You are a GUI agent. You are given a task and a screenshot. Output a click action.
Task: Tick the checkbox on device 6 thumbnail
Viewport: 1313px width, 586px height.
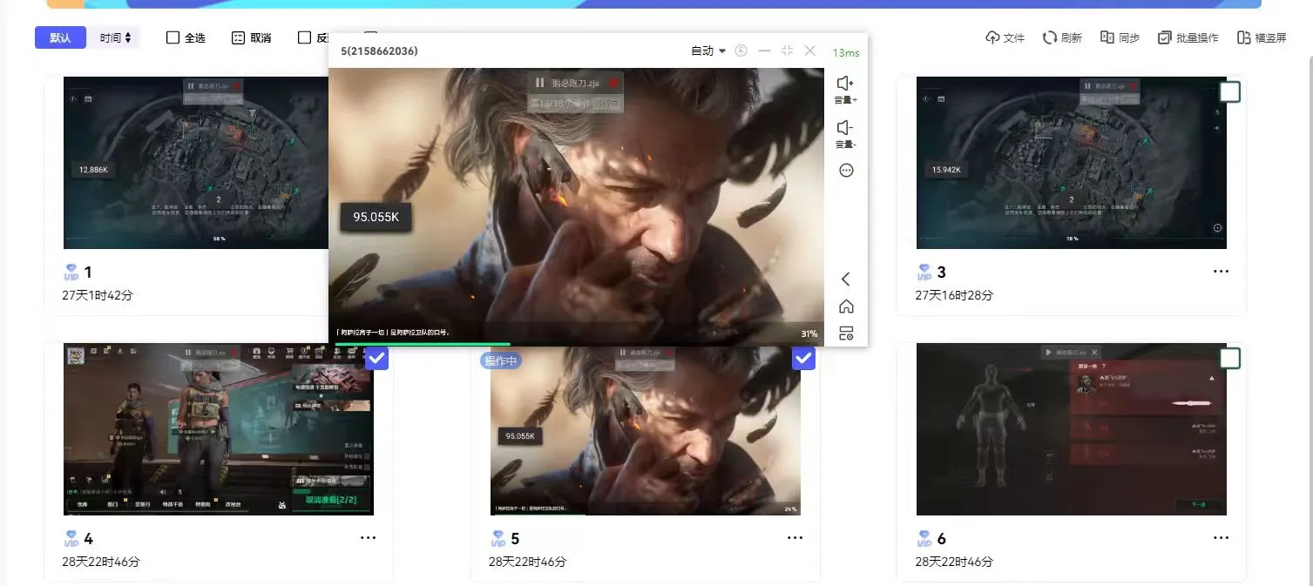(x=1229, y=358)
